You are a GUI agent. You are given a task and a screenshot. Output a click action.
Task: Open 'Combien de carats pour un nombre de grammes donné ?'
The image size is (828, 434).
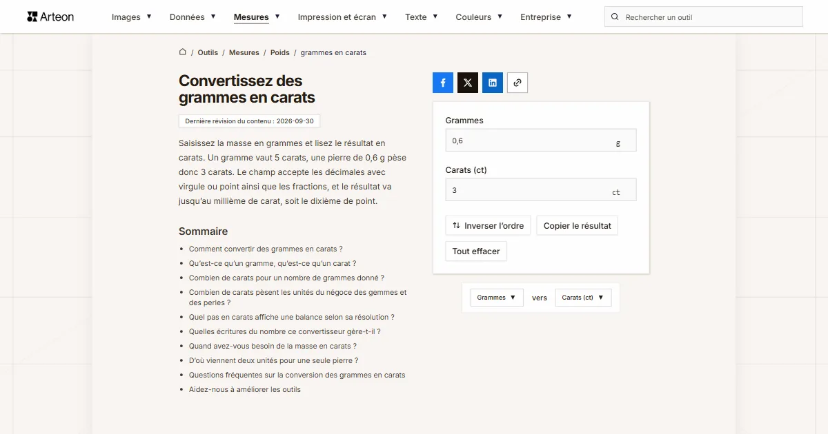tap(286, 278)
